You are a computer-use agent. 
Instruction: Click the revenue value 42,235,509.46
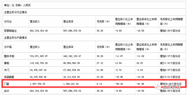[38, 77]
